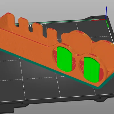114x114 pixels.
Task: Click the small hole at the bed's back edge
Action: pos(93,18)
